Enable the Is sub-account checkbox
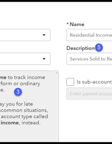This screenshot has width=112, height=144. point(70,82)
